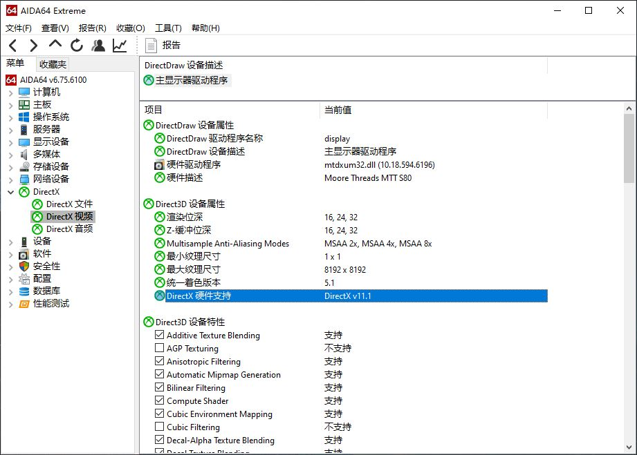Toggle the Compute Shader checkbox

(159, 400)
